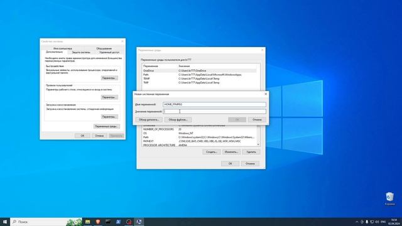Image resolution: width=402 pixels, height=226 pixels.
Task: Select the OneDrive user variable row
Action: point(200,71)
